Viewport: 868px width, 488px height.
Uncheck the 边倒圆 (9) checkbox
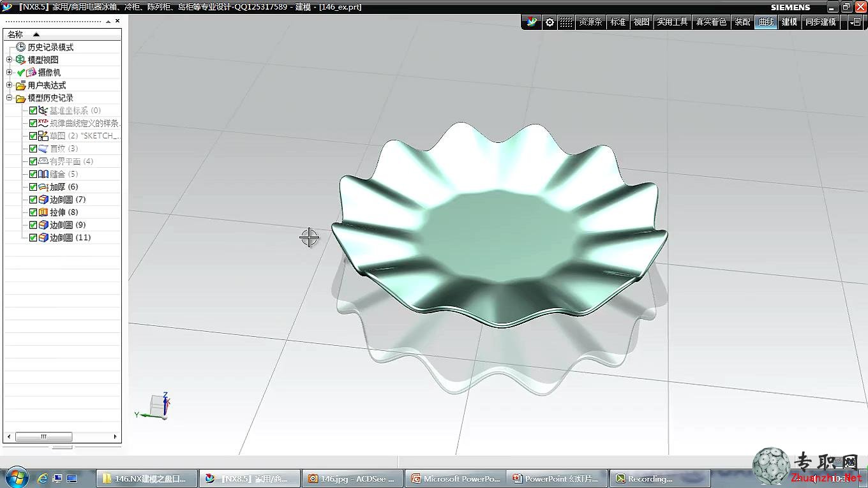click(x=33, y=225)
